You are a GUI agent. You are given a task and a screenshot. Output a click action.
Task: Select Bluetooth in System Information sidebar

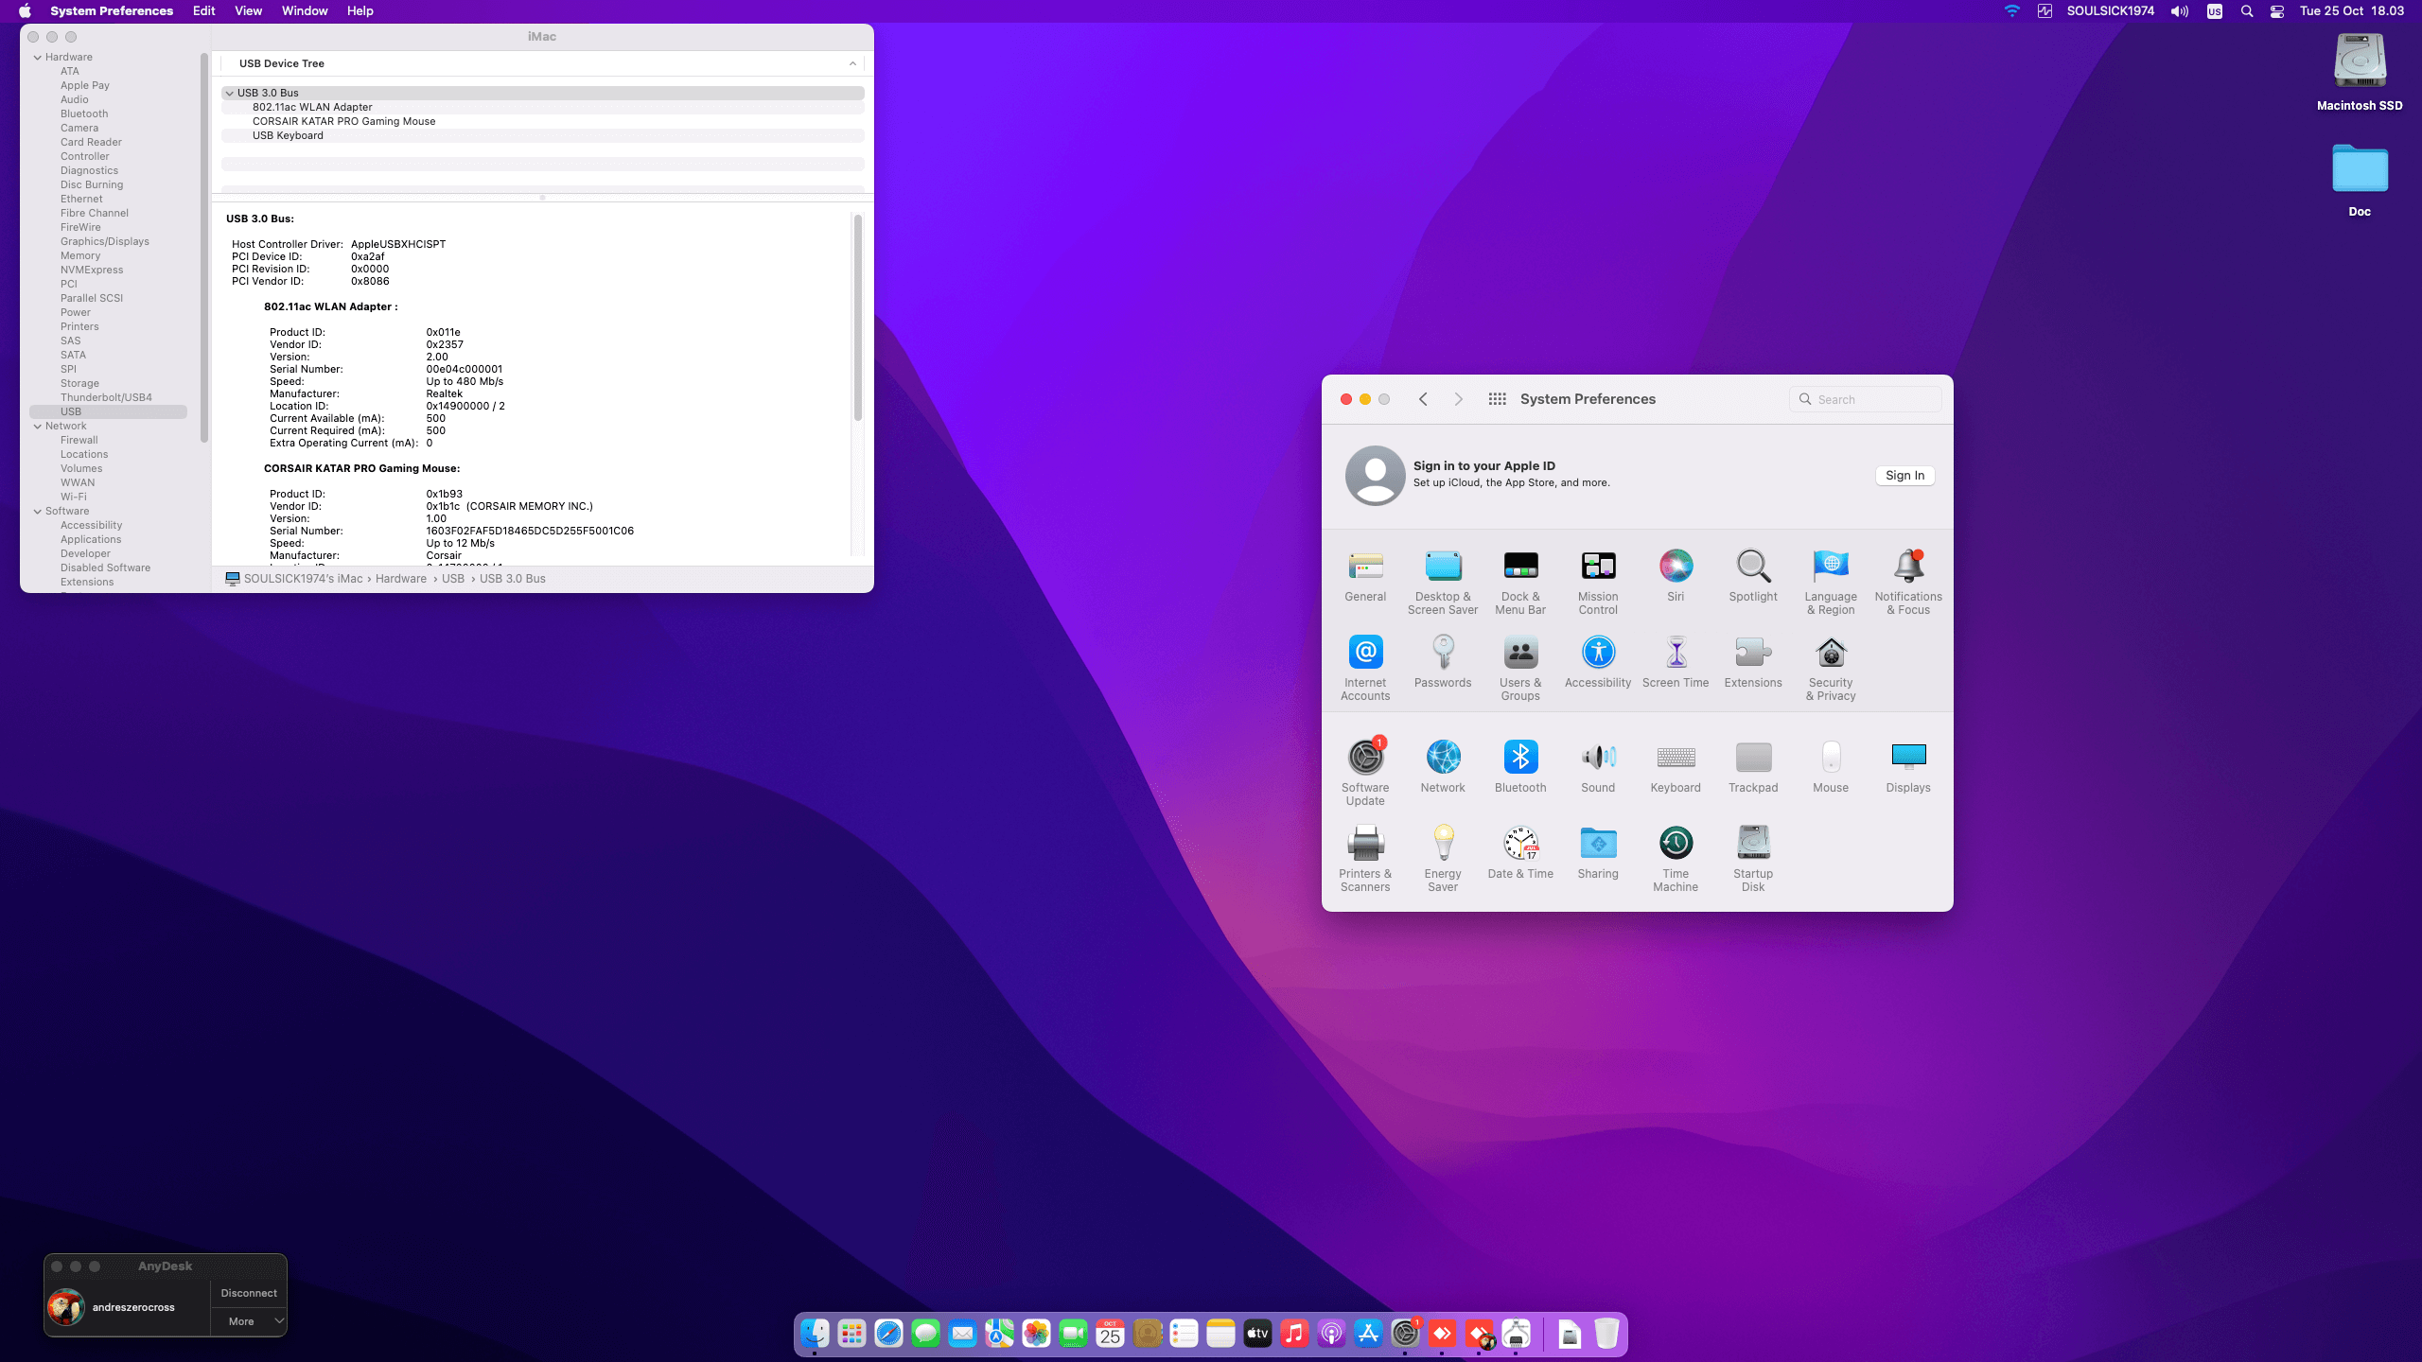click(x=84, y=114)
